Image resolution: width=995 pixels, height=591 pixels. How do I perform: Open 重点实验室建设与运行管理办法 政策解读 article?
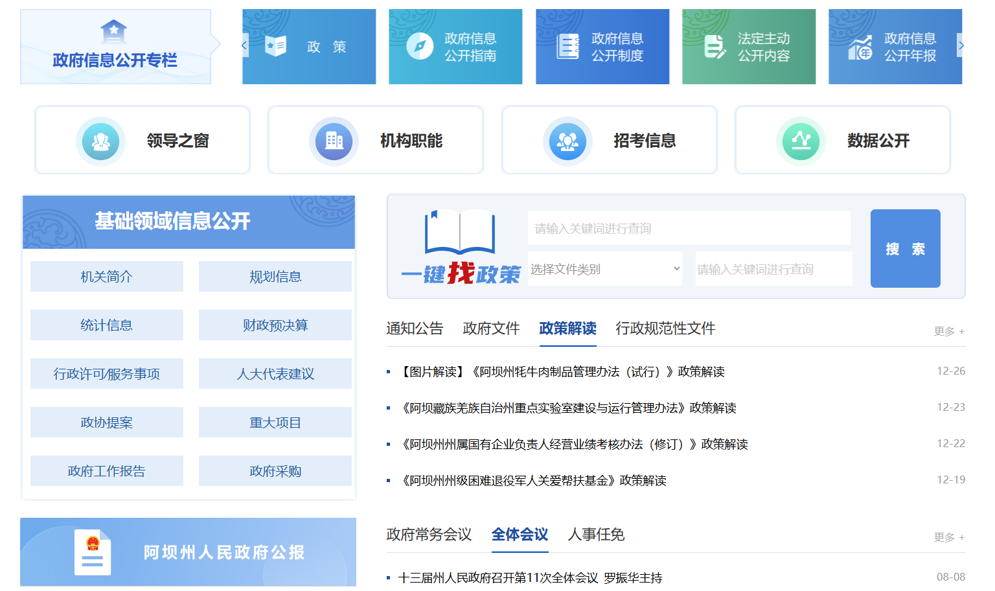(567, 408)
